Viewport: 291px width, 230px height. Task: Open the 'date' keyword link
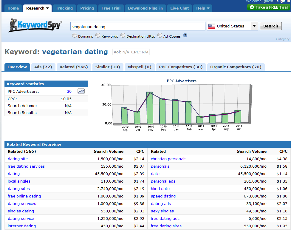[x=155, y=174]
